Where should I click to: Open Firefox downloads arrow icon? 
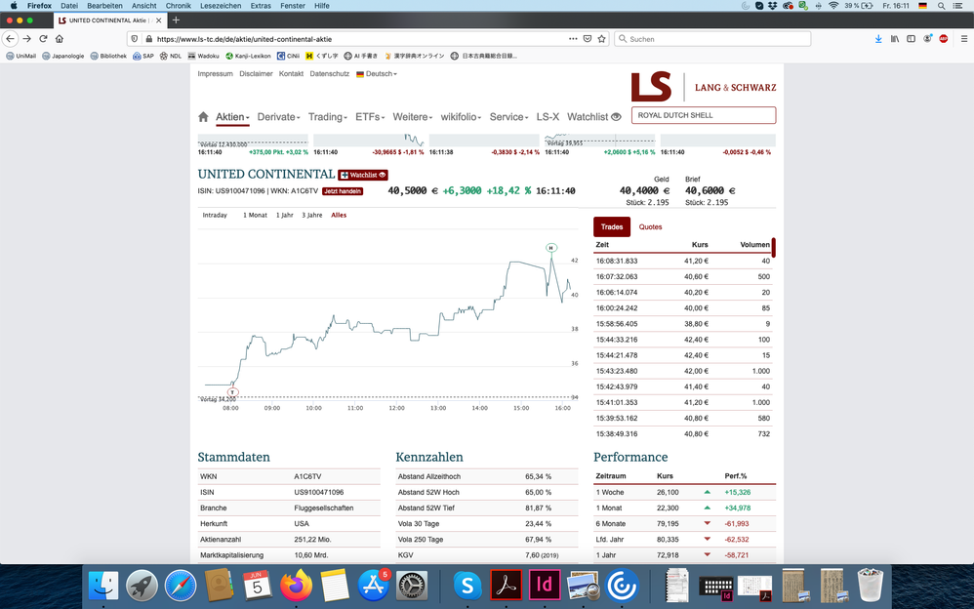[878, 39]
